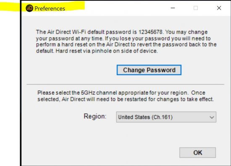Screen dimensions: 231x166
Task: Click the hard reset via pinhole sentence
Action: tap(107, 51)
